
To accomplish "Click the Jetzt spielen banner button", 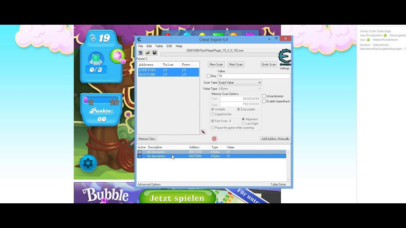I will [177, 198].
